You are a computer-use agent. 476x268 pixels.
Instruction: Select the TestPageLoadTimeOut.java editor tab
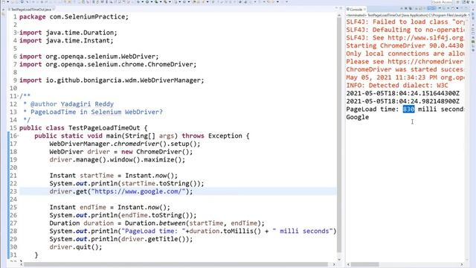click(x=31, y=10)
